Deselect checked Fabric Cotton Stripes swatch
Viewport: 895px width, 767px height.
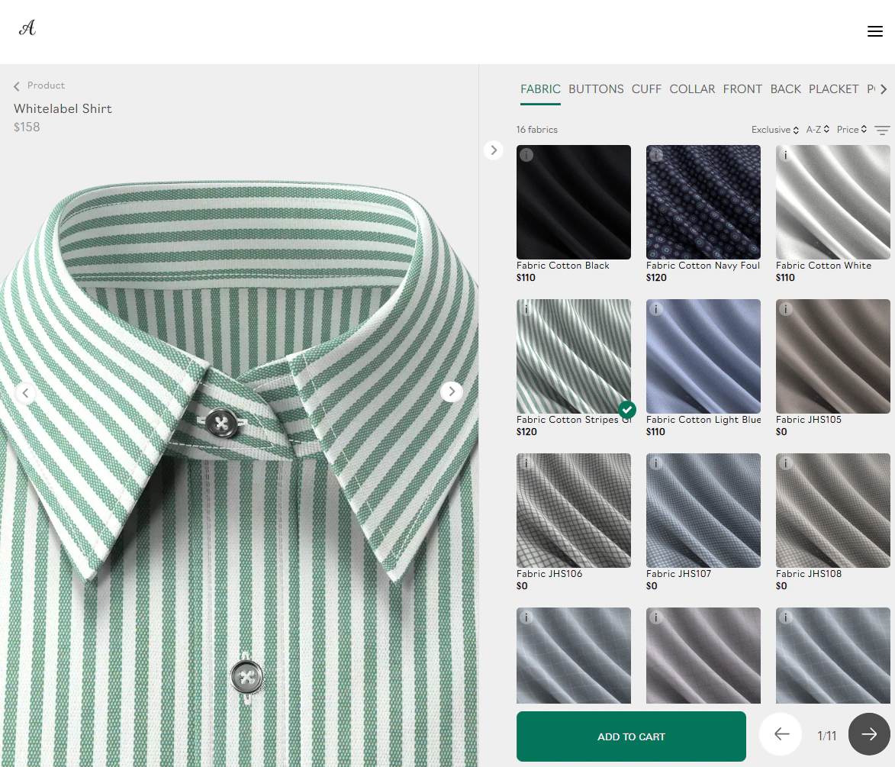click(574, 356)
